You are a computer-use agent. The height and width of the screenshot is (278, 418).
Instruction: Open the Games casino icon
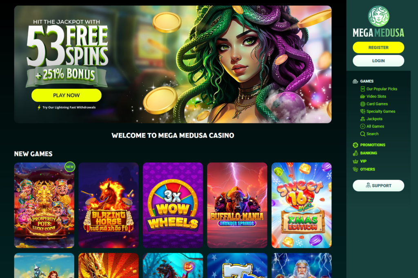tap(356, 81)
